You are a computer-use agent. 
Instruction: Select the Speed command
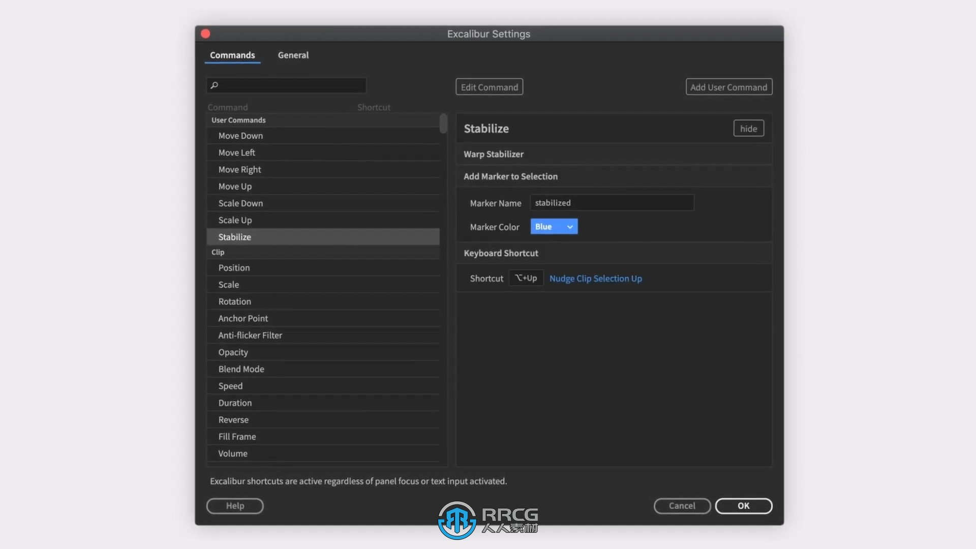coord(323,385)
